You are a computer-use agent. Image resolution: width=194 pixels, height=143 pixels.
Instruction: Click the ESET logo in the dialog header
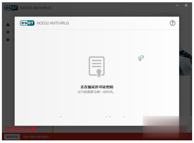coord(27,23)
